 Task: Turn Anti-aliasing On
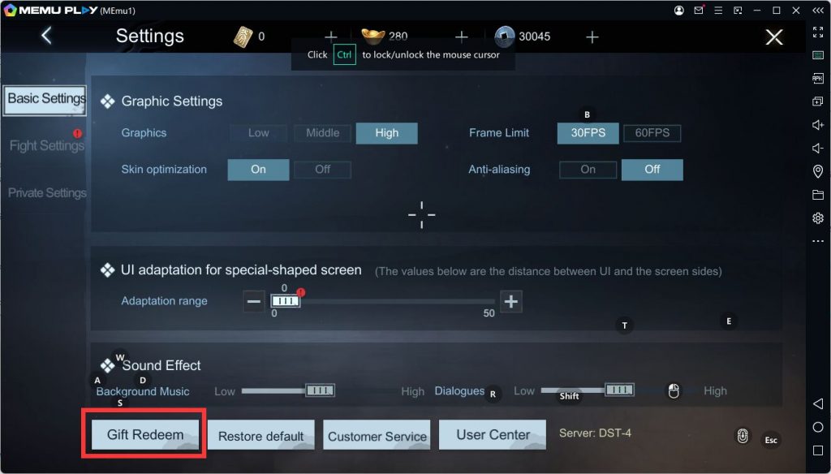588,170
